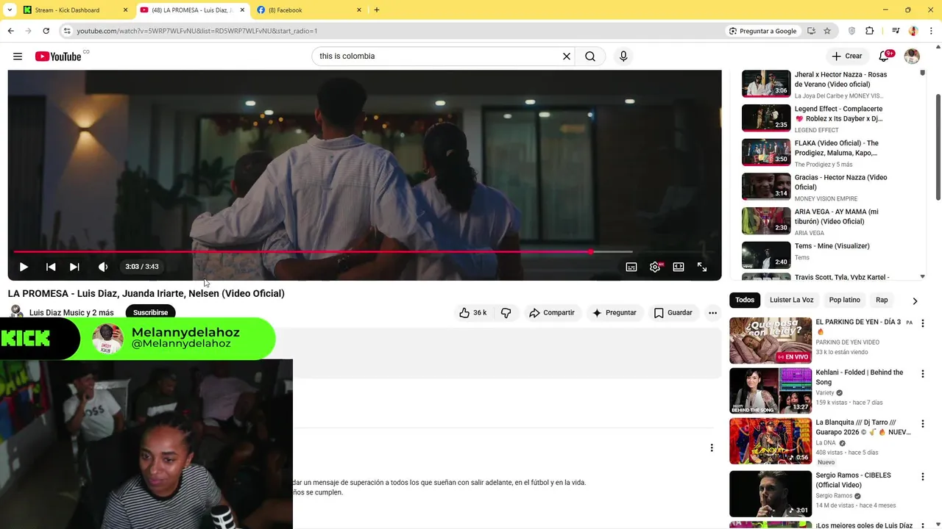This screenshot has width=942, height=529.
Task: Bookmark this page with star
Action: (x=827, y=31)
